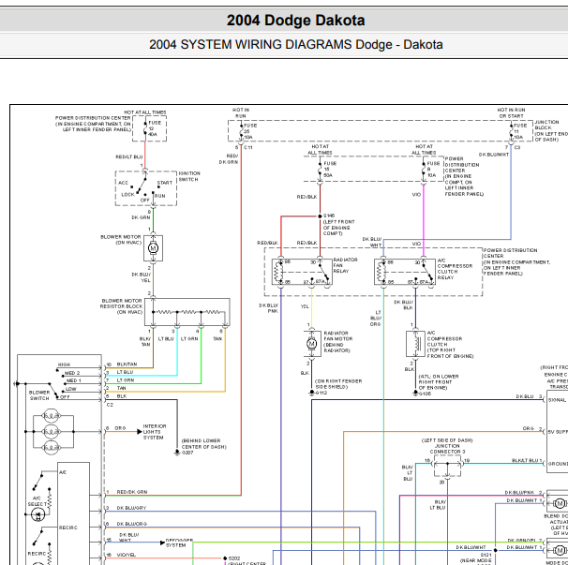The height and width of the screenshot is (565, 568).
Task: Select the S202 splice dot
Action: pyautogui.click(x=225, y=558)
